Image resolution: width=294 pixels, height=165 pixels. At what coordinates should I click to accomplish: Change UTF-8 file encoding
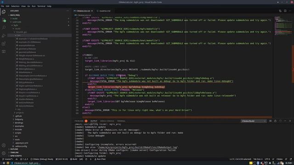[267, 159]
